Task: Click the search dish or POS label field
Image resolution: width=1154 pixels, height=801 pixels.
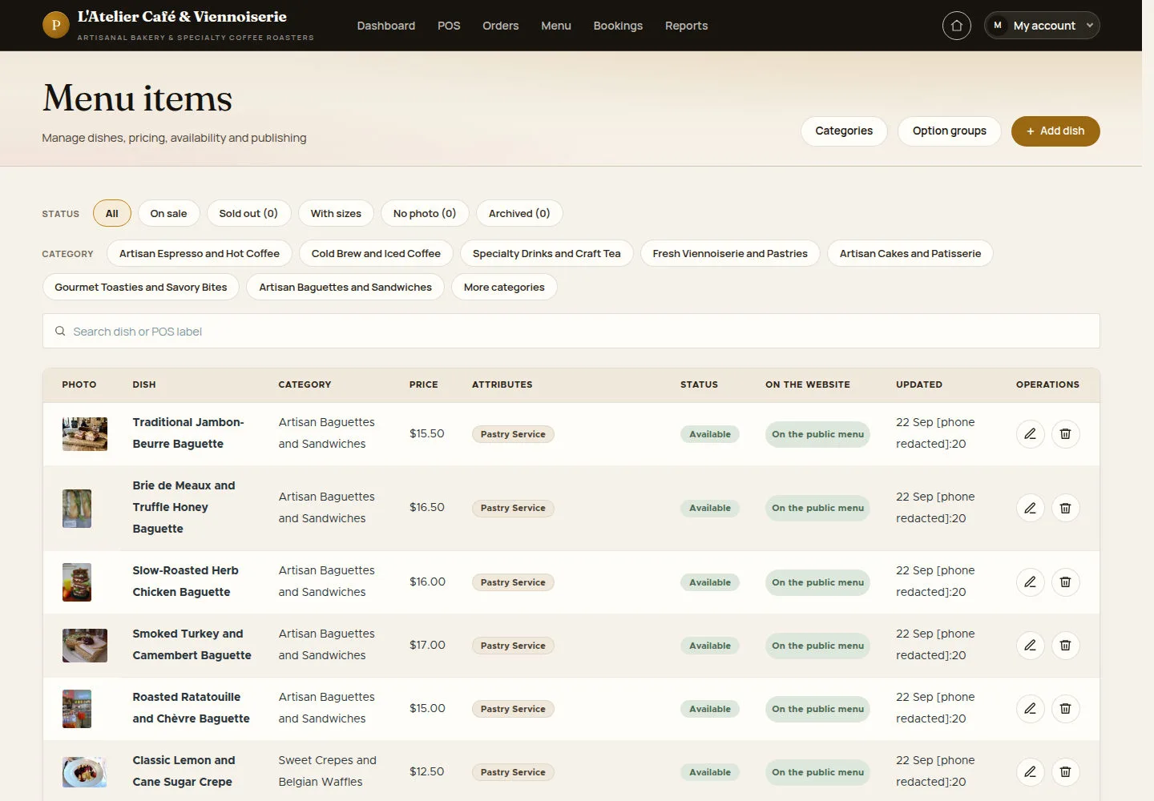Action: pyautogui.click(x=571, y=331)
